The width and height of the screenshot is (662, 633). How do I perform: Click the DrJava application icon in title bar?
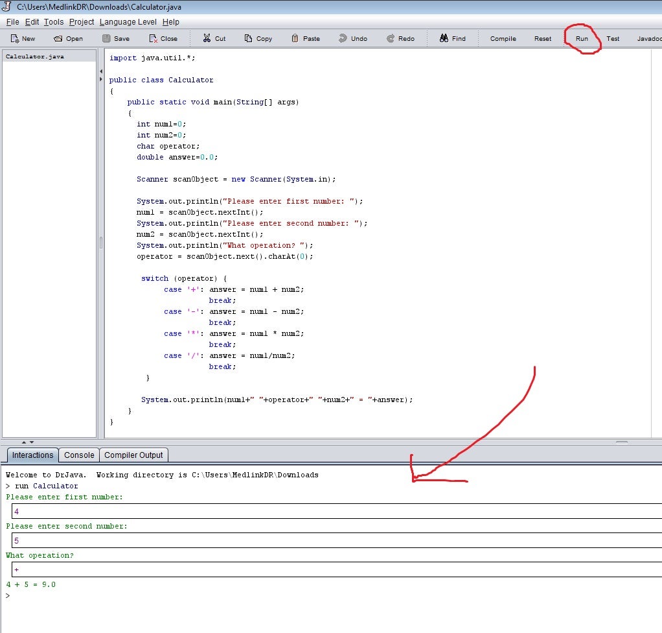(x=6, y=6)
